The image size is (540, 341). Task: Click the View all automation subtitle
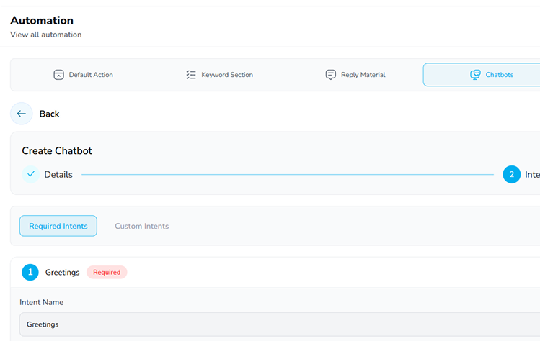46,35
